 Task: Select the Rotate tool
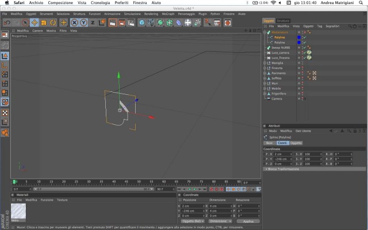point(53,23)
